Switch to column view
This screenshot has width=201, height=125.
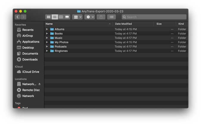click(61, 17)
